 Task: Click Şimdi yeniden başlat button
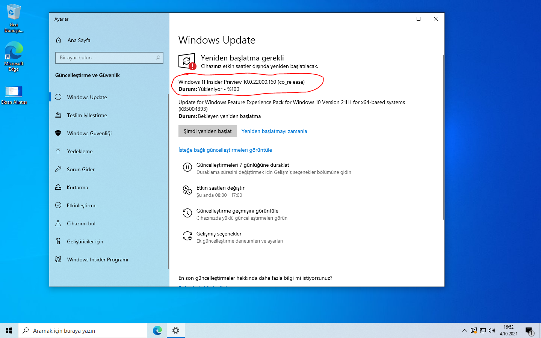(x=208, y=131)
